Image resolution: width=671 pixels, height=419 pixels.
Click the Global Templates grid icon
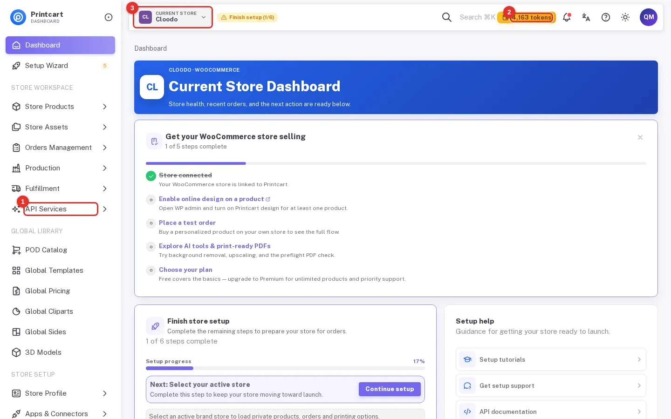[x=16, y=270]
